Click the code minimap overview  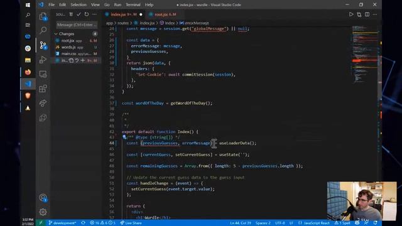pyautogui.click(x=364, y=54)
